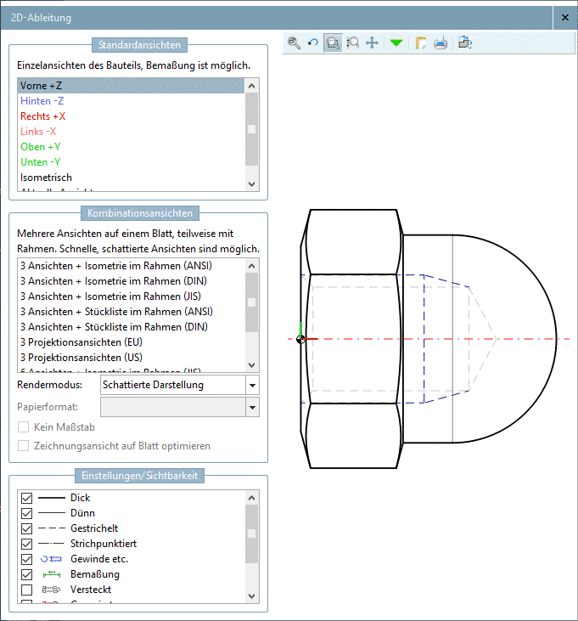Click the Einstellungen/Sichtbarkeit section header
Viewport: 578px width, 621px height.
coord(140,476)
